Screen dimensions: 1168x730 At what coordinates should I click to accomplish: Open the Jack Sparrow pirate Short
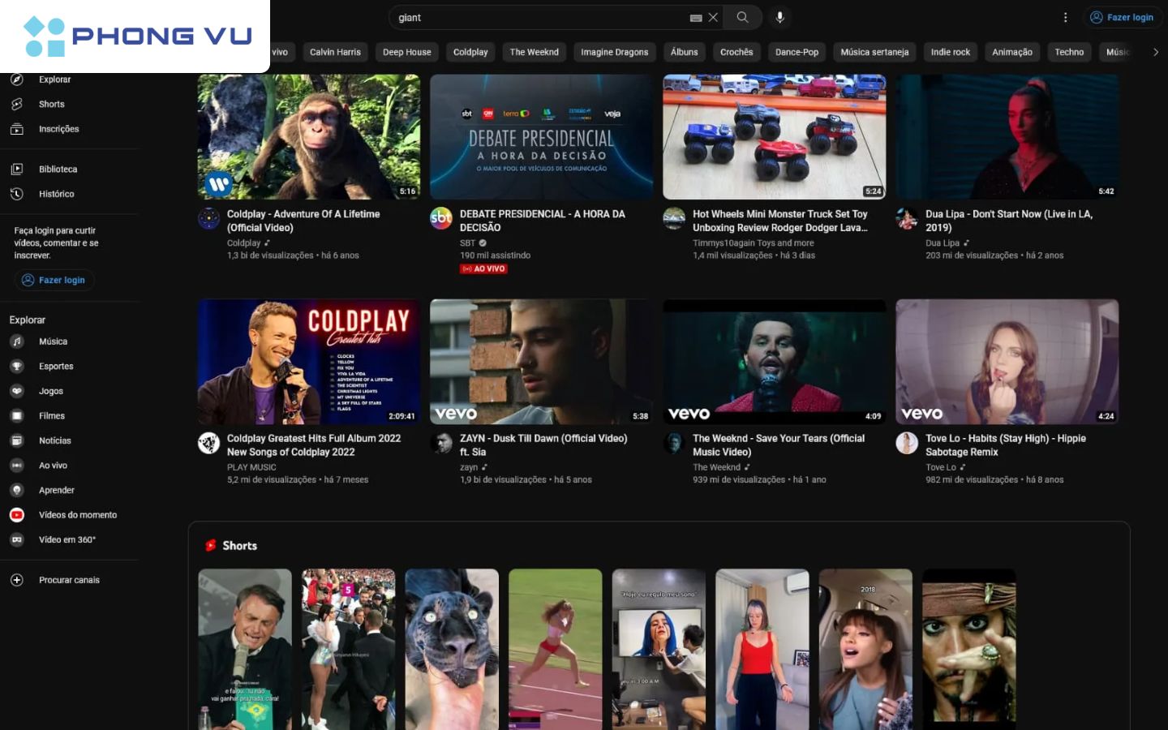pyautogui.click(x=969, y=649)
